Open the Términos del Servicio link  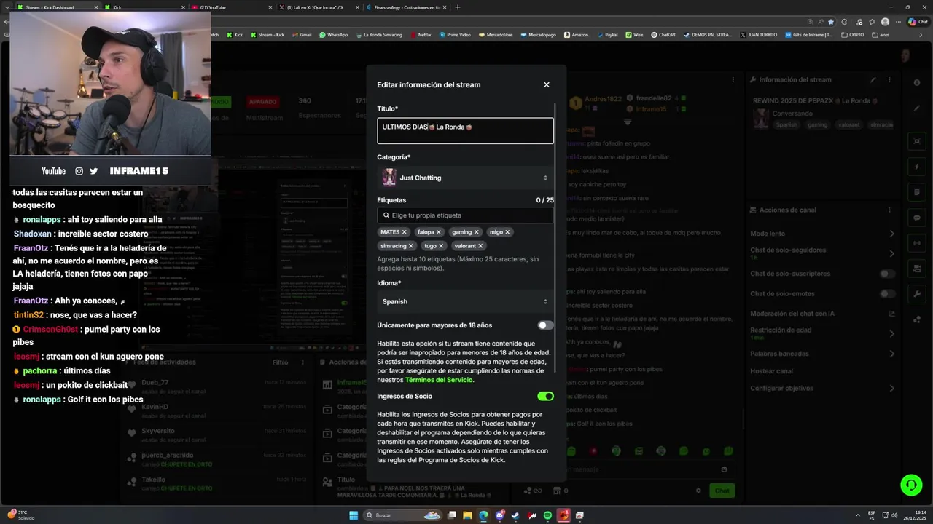tap(439, 380)
